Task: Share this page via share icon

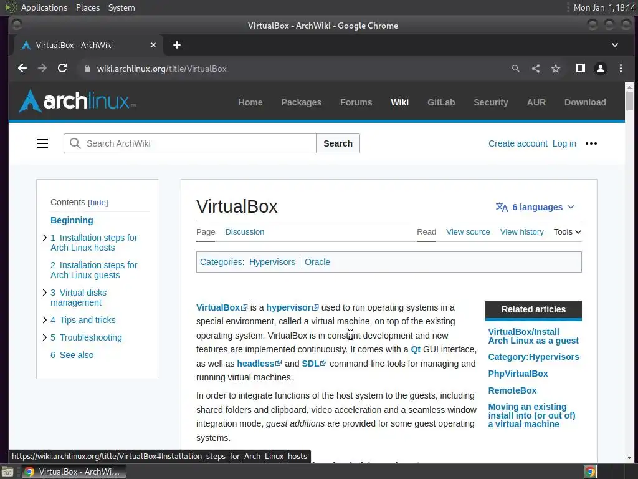Action: point(535,69)
